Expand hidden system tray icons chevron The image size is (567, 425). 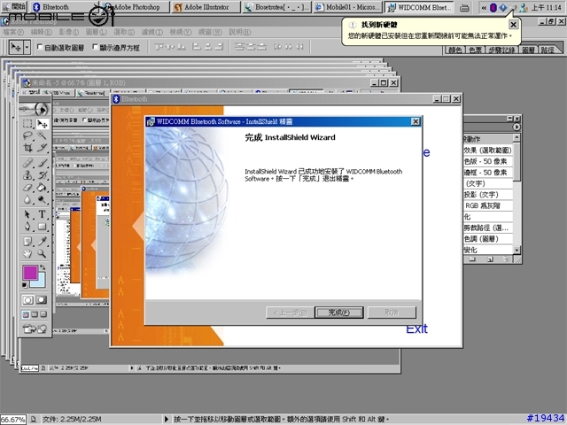pyautogui.click(x=484, y=8)
